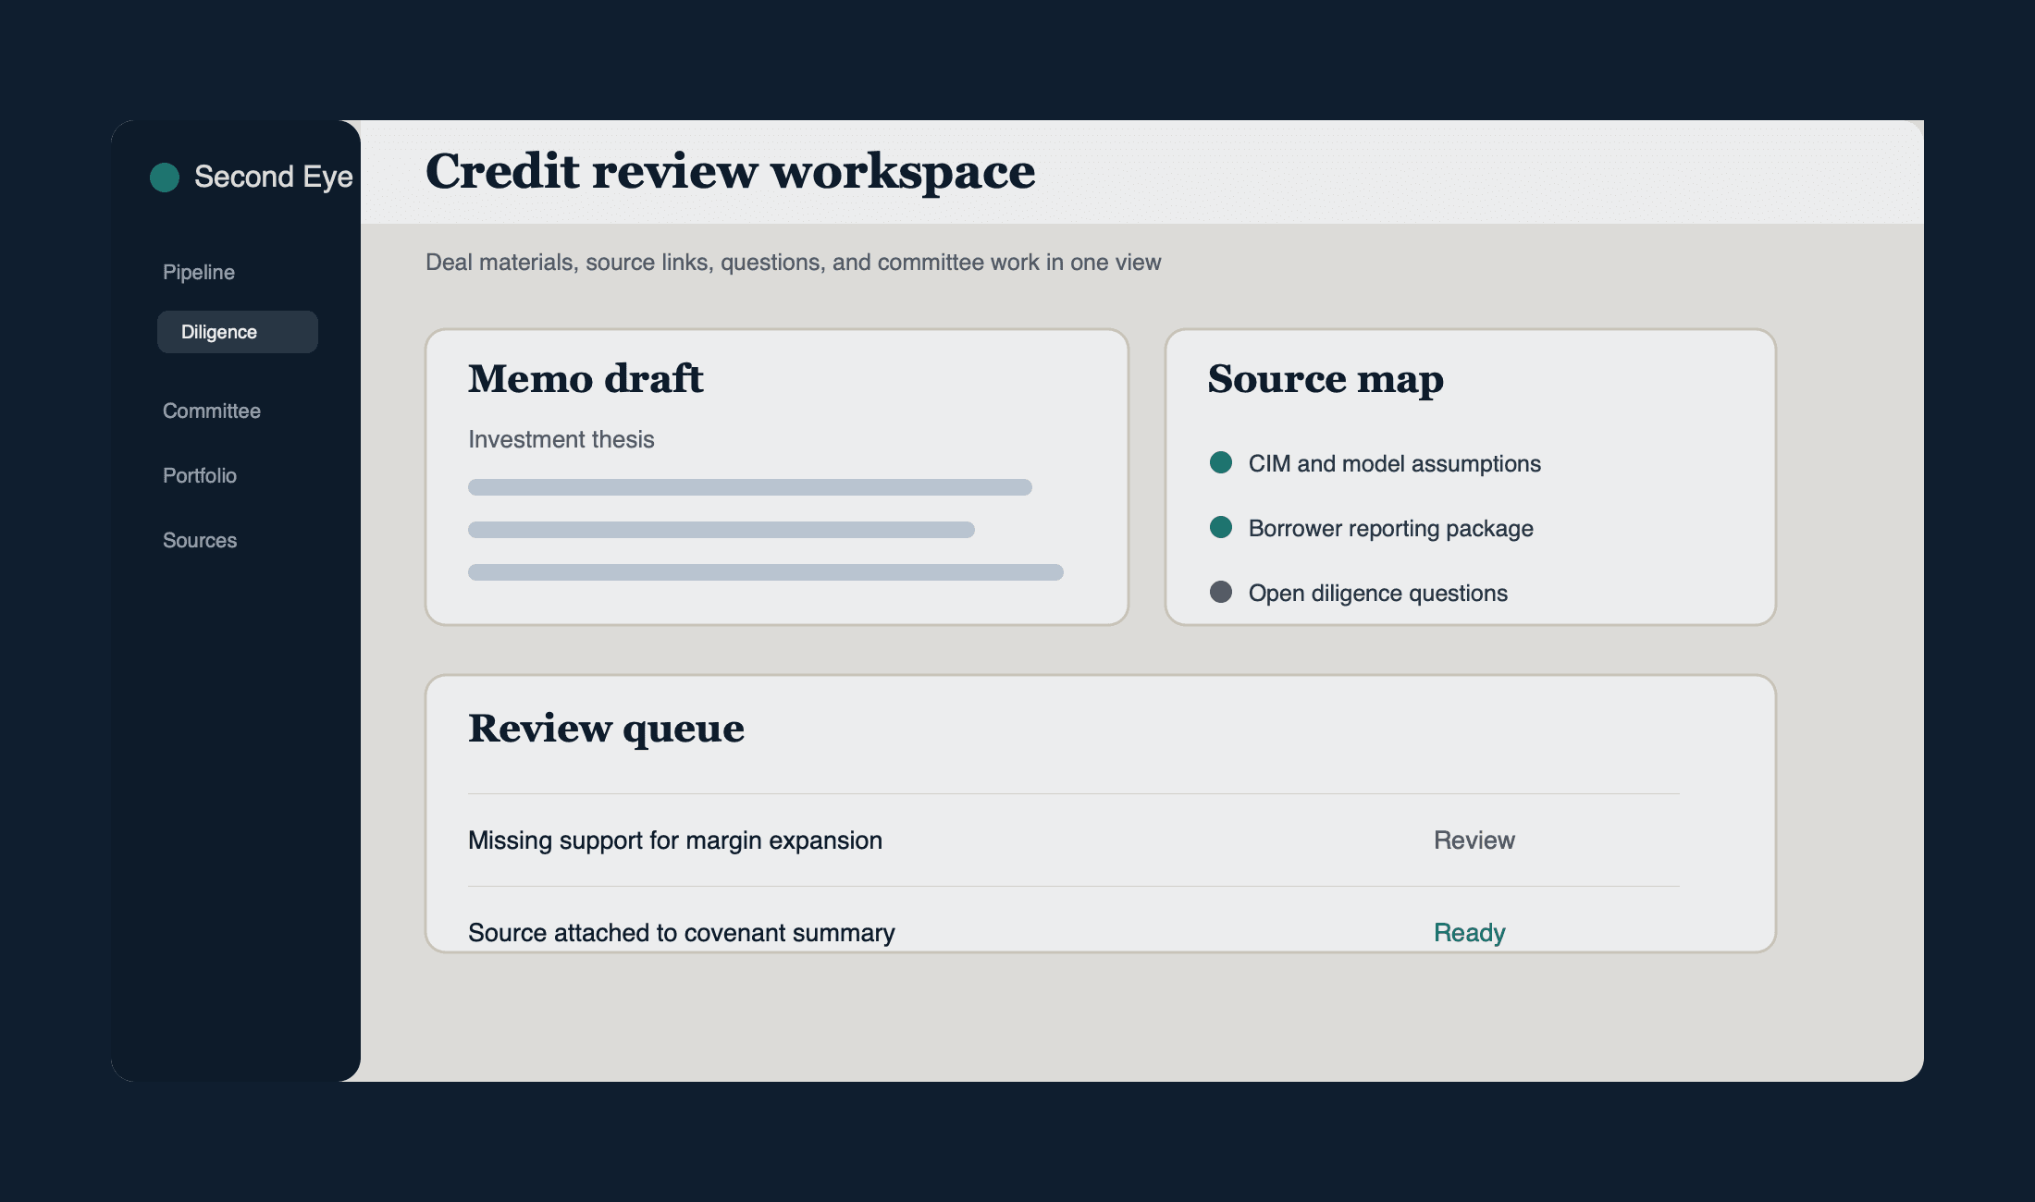Open the CIM and model assumptions source
2035x1202 pixels.
pos(1394,463)
